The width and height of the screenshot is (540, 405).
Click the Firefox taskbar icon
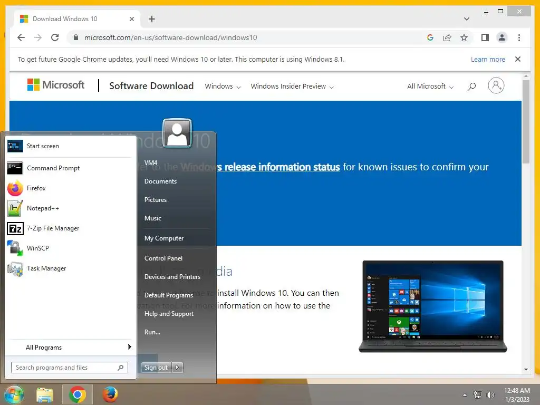[x=110, y=394]
